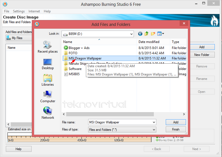Select the FOTO folder icon
The height and width of the screenshot is (157, 222).
tap(66, 53)
